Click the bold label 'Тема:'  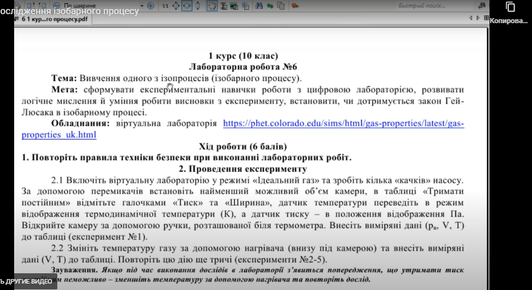coord(64,78)
